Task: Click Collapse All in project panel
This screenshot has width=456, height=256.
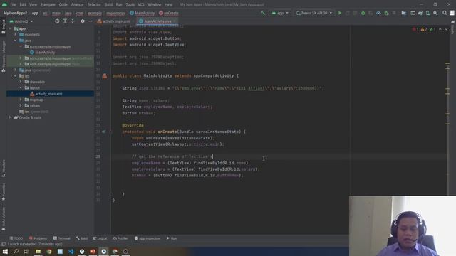Action: (73, 21)
